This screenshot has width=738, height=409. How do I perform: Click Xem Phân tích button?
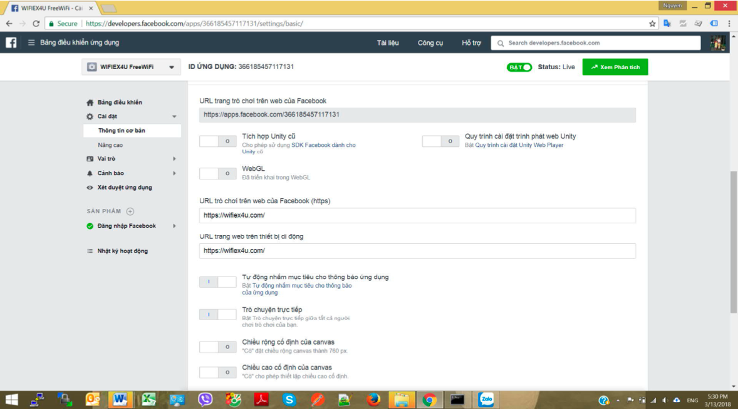pos(615,67)
